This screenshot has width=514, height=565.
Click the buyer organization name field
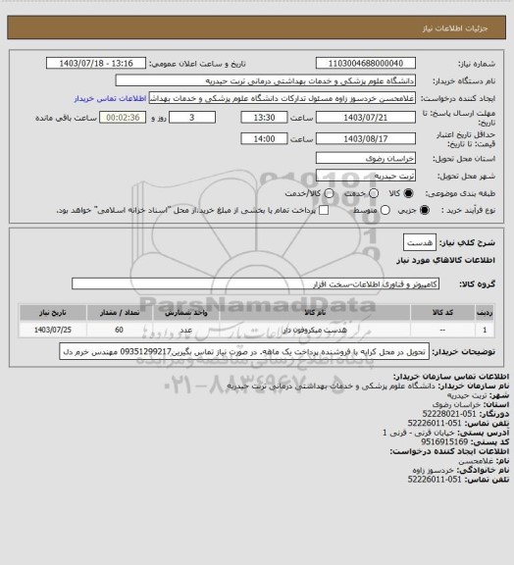pyautogui.click(x=265, y=80)
